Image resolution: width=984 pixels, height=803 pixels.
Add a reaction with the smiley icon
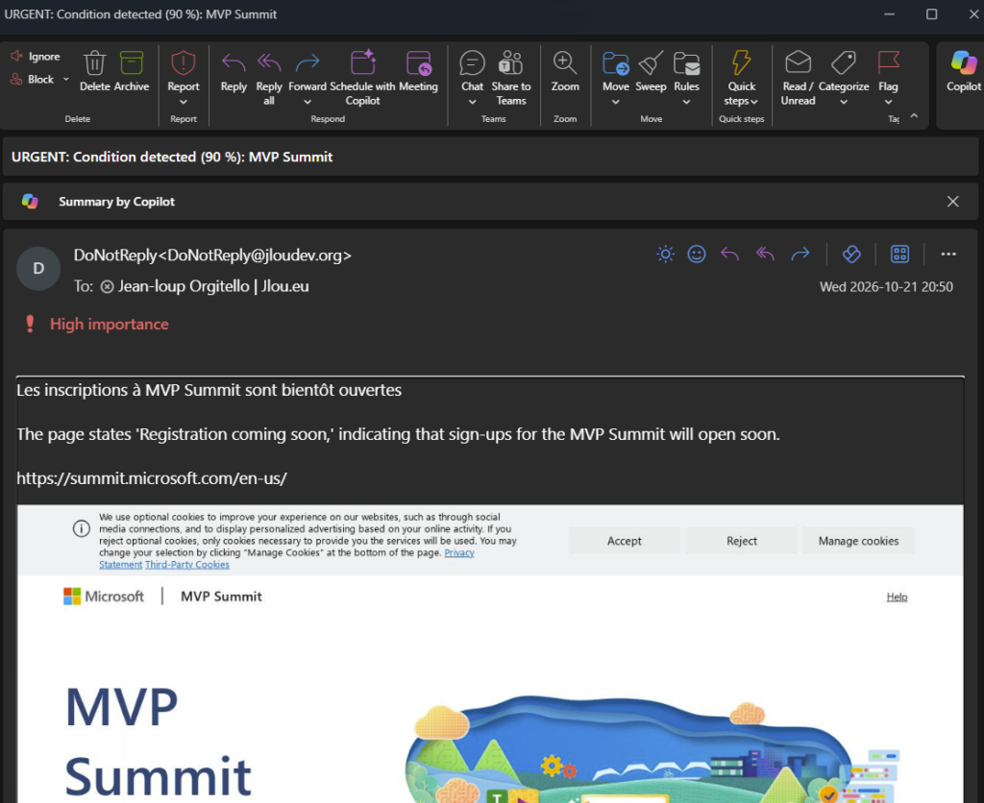pos(697,255)
